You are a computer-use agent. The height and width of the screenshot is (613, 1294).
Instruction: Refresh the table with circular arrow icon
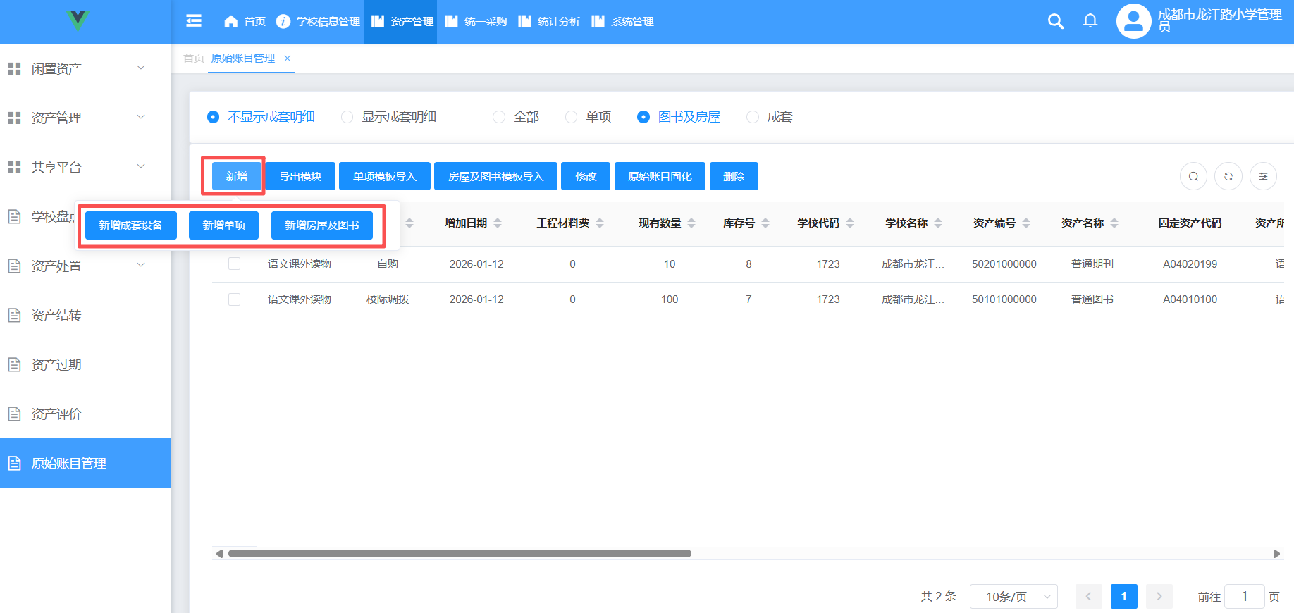tap(1228, 176)
